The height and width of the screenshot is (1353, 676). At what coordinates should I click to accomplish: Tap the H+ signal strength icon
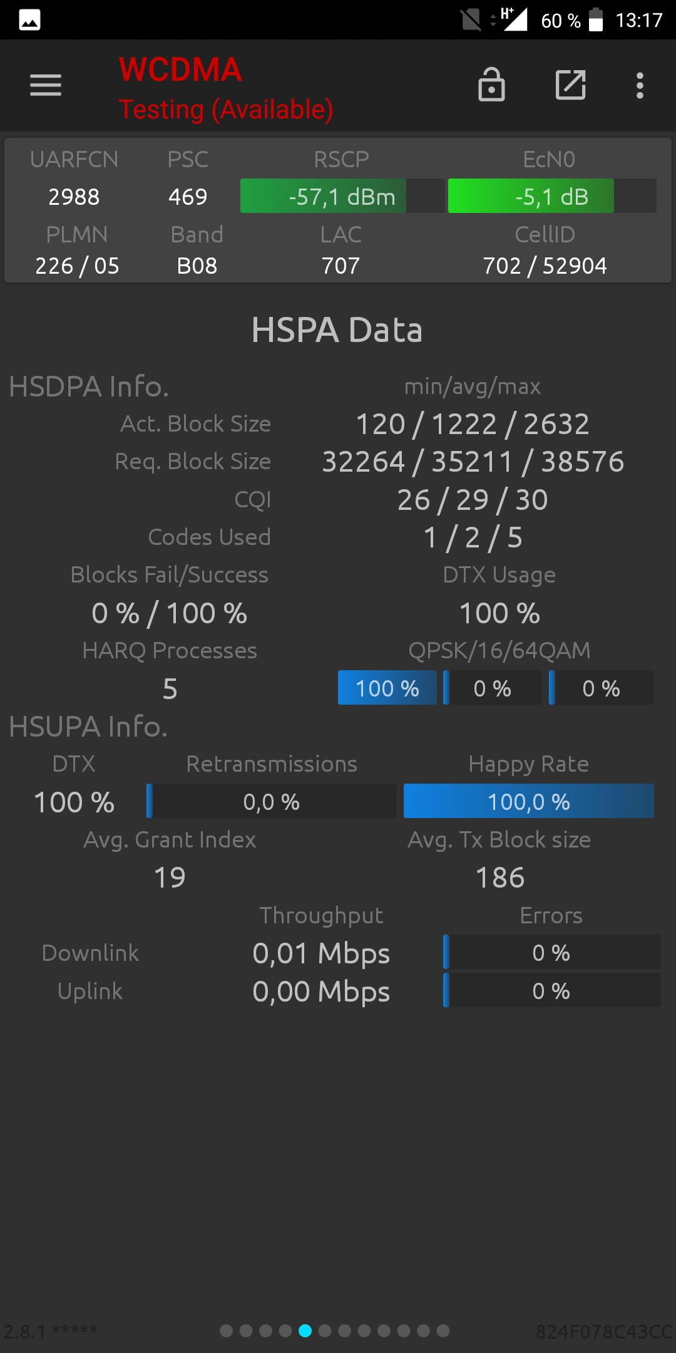click(513, 19)
